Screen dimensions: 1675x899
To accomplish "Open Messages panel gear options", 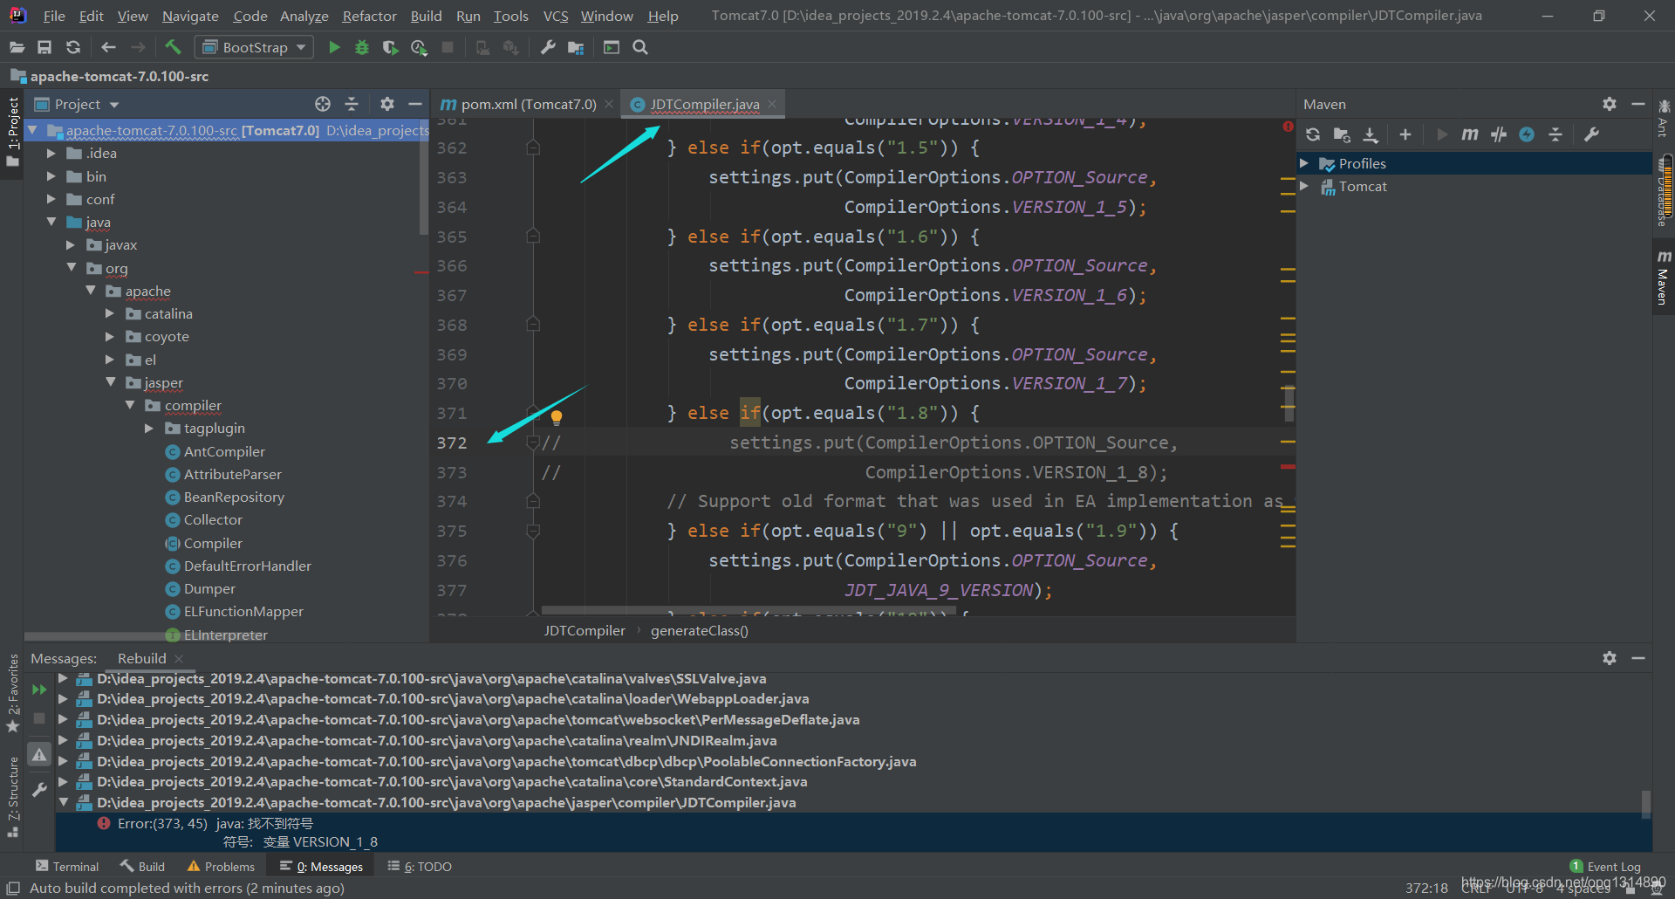I will click(1610, 658).
